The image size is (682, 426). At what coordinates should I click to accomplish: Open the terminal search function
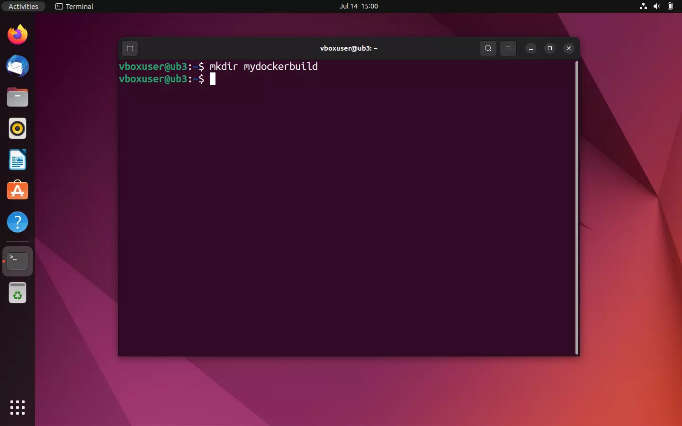point(487,48)
